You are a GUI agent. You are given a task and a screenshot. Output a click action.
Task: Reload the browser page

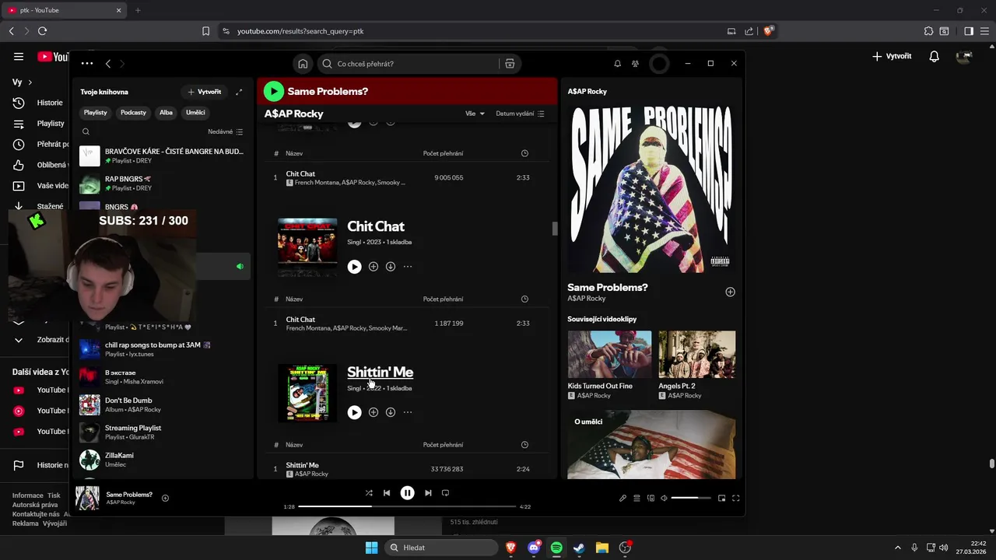[42, 31]
